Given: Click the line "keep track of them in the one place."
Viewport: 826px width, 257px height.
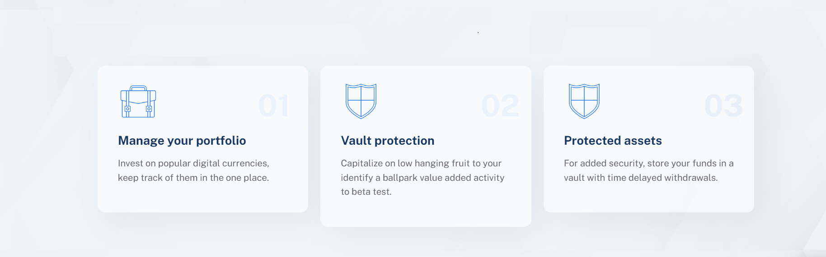Looking at the screenshot, I should (193, 178).
